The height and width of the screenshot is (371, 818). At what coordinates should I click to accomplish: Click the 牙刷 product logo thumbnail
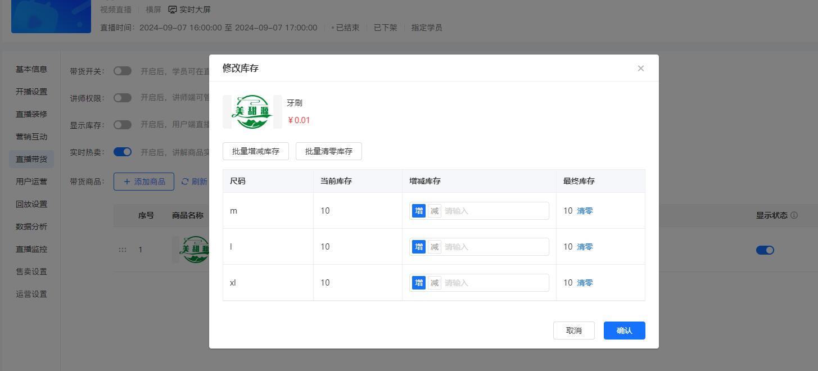[252, 112]
